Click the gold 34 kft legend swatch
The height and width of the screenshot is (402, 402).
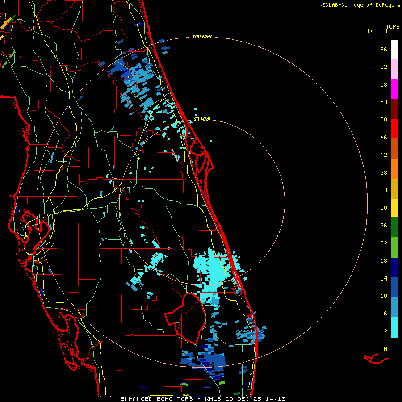pos(394,189)
